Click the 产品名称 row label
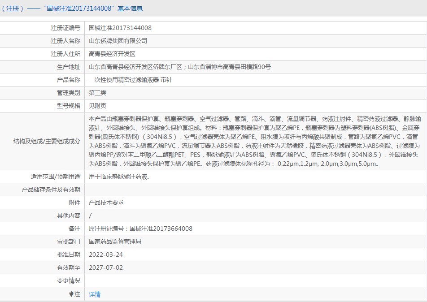Image resolution: width=427 pixels, height=302 pixels. 69,80
